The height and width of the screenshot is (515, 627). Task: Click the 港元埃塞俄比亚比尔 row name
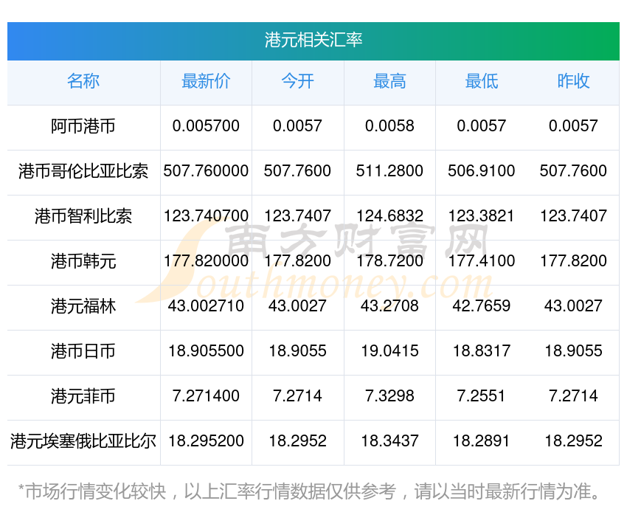(83, 441)
